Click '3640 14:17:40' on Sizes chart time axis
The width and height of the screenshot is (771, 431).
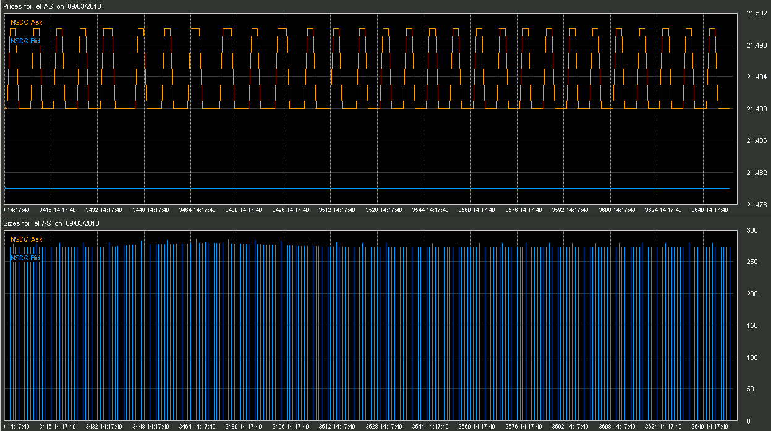tap(710, 427)
